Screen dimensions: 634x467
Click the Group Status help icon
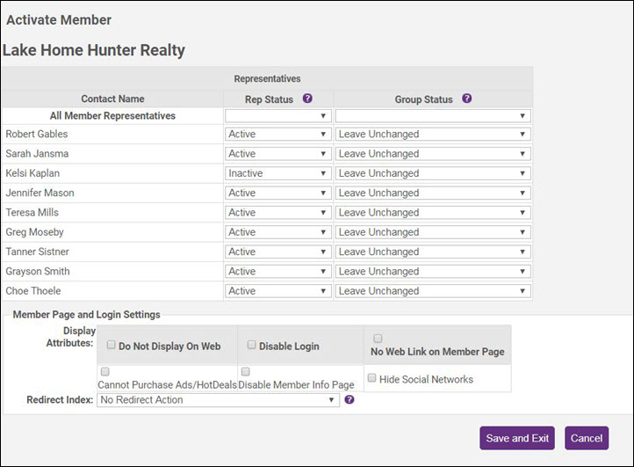(x=467, y=99)
